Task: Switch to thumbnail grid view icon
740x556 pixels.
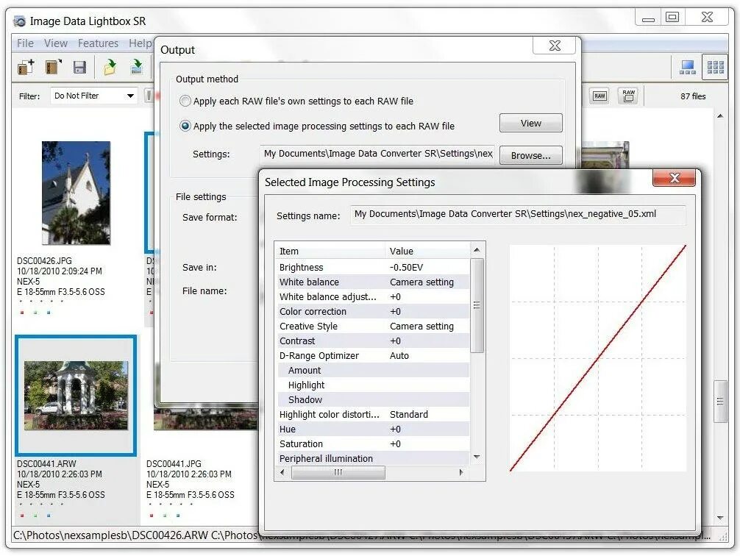Action: (715, 68)
